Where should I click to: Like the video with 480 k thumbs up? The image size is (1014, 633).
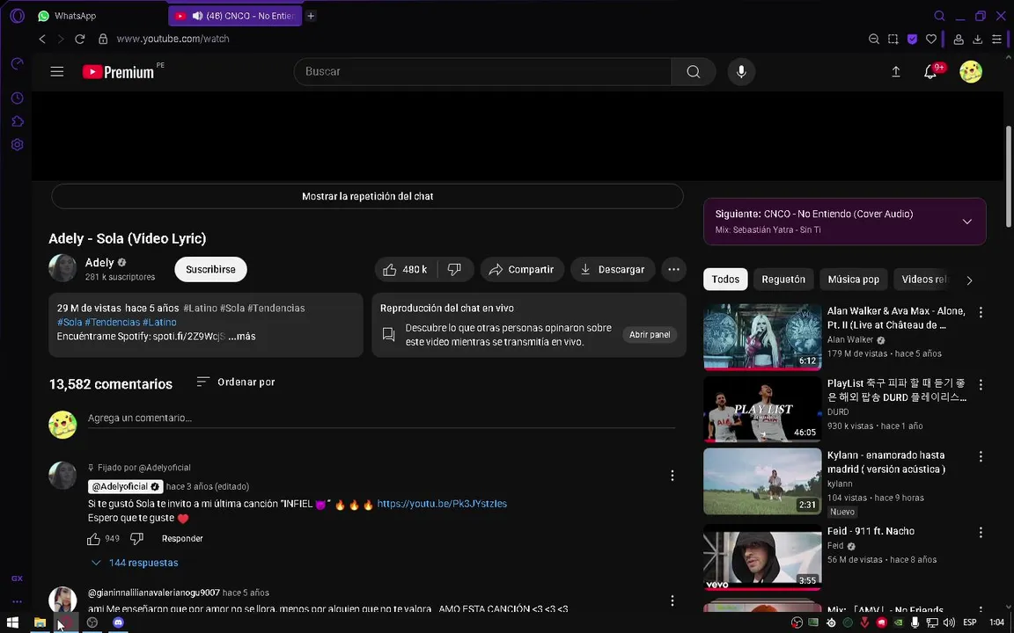(406, 269)
